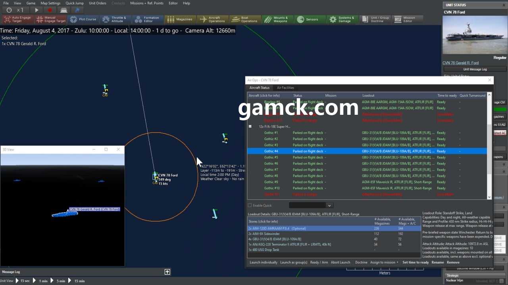Open the Game menu

pyautogui.click(x=31, y=3)
